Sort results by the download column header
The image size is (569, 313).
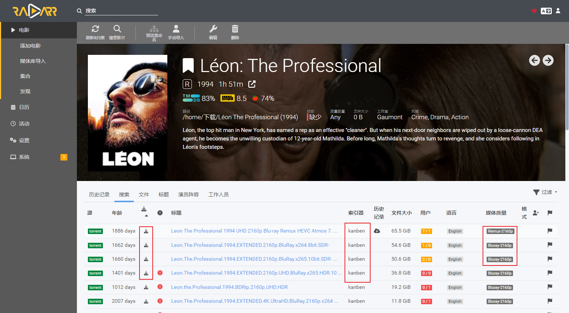(144, 211)
